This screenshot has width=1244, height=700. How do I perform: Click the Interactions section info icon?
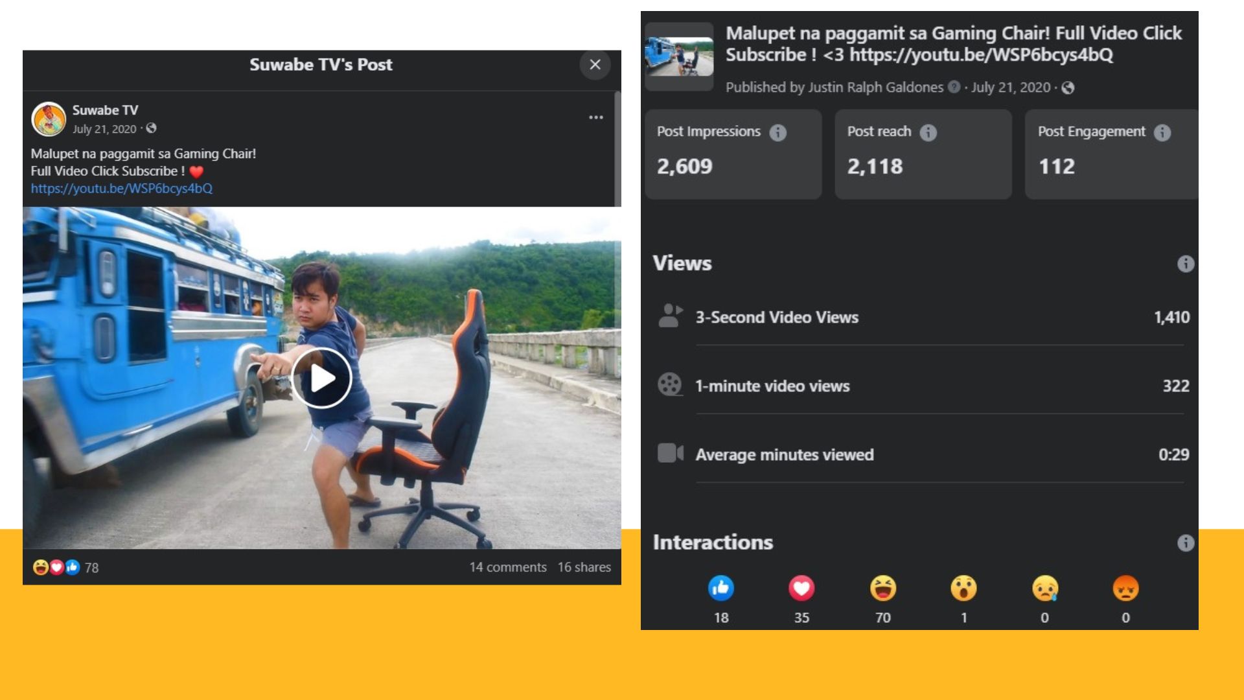pyautogui.click(x=1185, y=543)
